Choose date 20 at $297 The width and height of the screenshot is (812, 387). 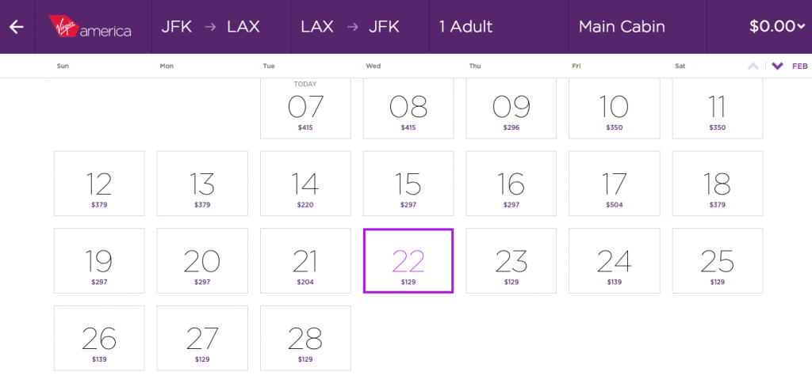tap(202, 261)
